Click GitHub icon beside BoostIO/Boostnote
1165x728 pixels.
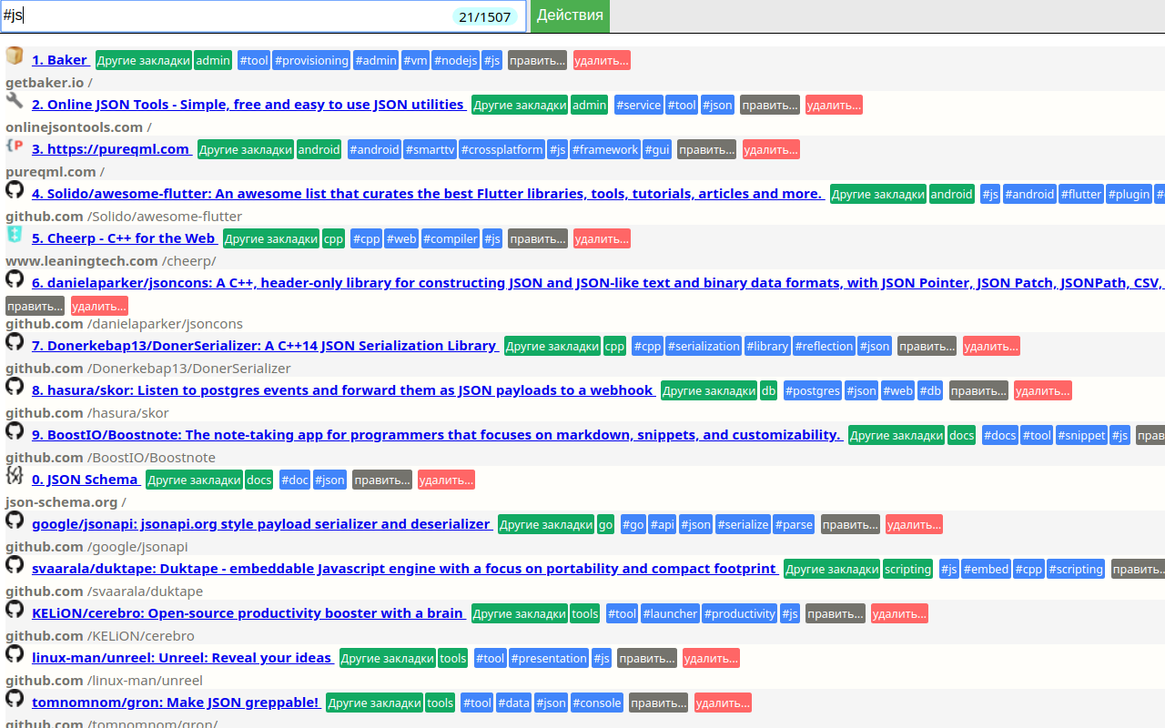pos(15,430)
